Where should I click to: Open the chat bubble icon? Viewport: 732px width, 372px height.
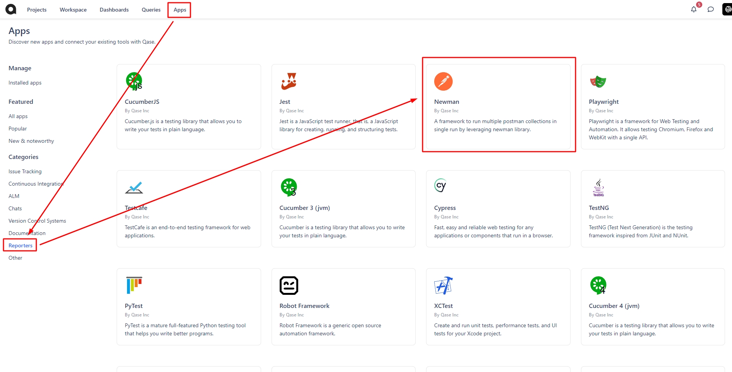[x=710, y=9]
